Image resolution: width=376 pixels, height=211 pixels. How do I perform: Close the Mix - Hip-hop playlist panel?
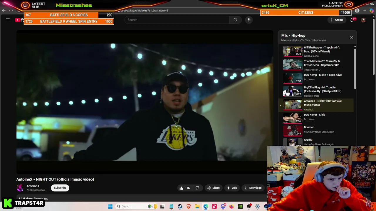click(x=351, y=37)
